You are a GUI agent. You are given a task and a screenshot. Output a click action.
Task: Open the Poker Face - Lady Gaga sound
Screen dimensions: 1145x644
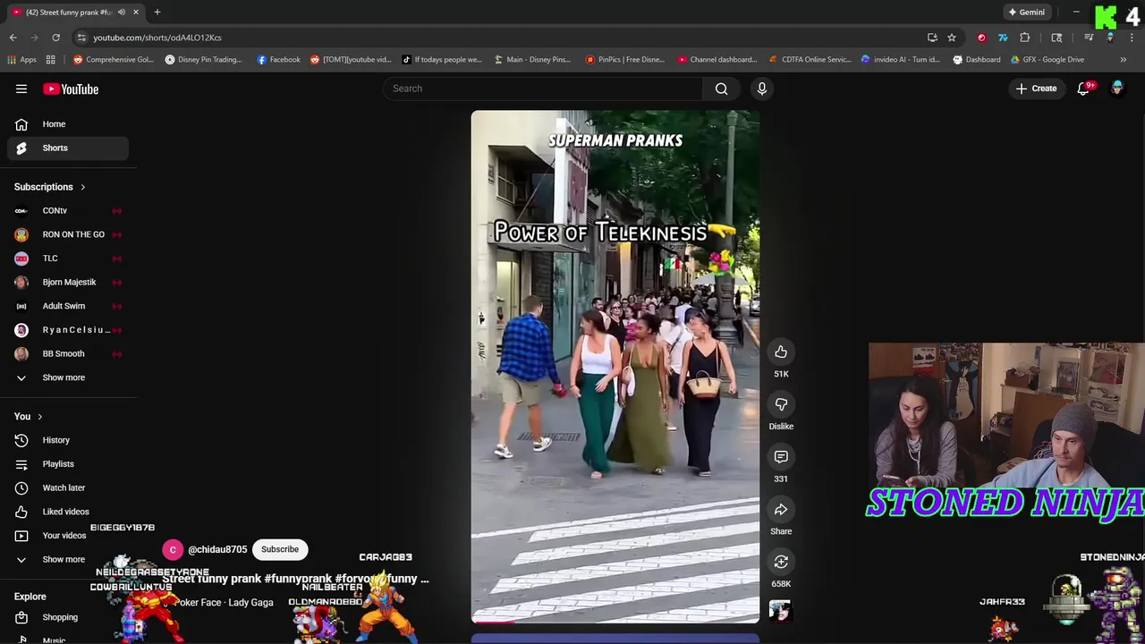[x=224, y=603]
